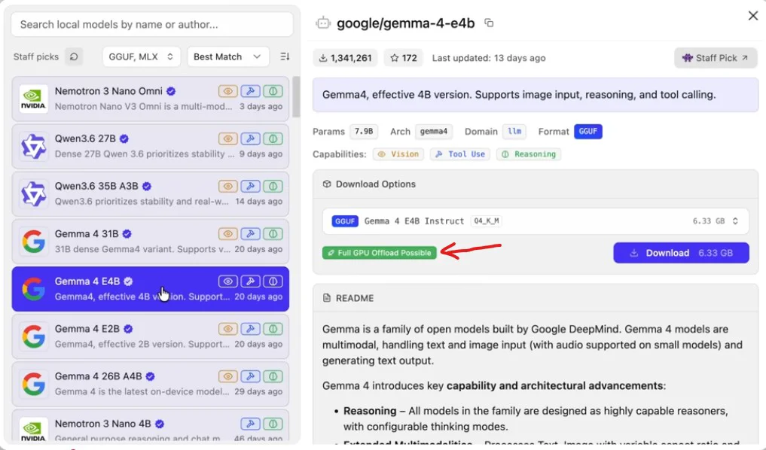766x450 pixels.
Task: Click the tool use icon on Gemma 4 E4B
Action: coord(250,281)
